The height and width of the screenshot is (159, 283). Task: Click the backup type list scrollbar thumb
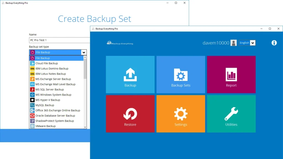[x=85, y=69]
